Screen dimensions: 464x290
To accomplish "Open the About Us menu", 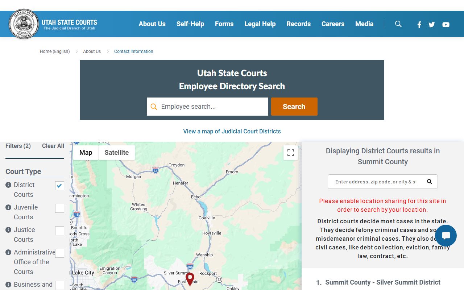I will tap(152, 24).
